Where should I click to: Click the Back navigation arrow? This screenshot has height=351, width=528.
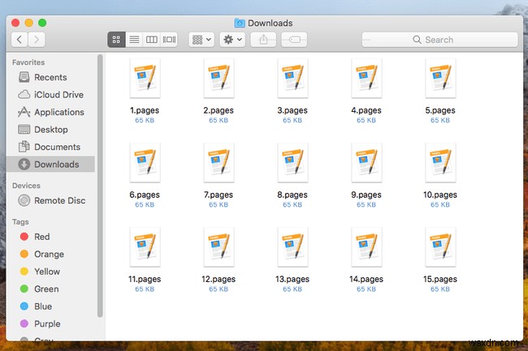coord(19,39)
